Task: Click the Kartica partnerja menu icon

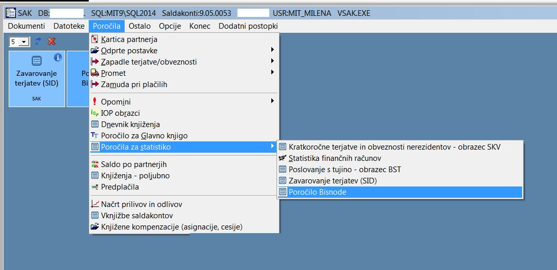Action: [94, 39]
